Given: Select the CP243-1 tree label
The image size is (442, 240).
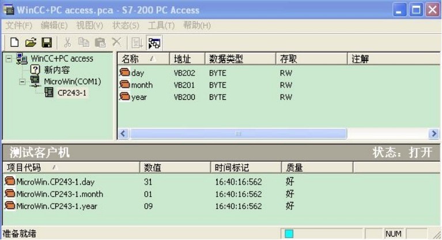Looking at the screenshot, I should [72, 93].
